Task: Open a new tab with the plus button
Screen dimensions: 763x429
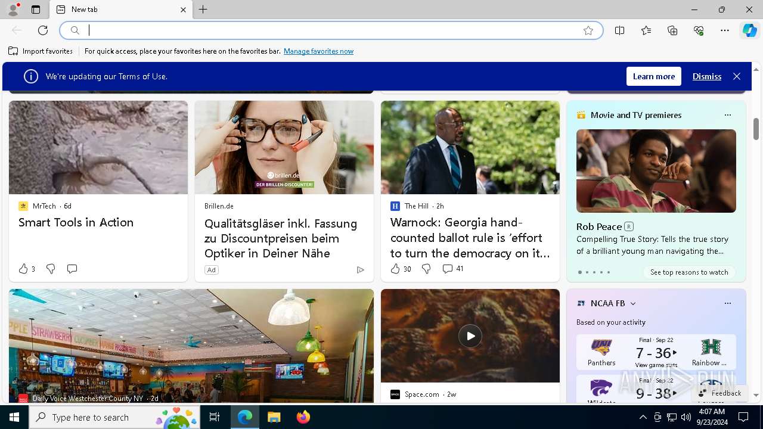Action: coord(203,10)
